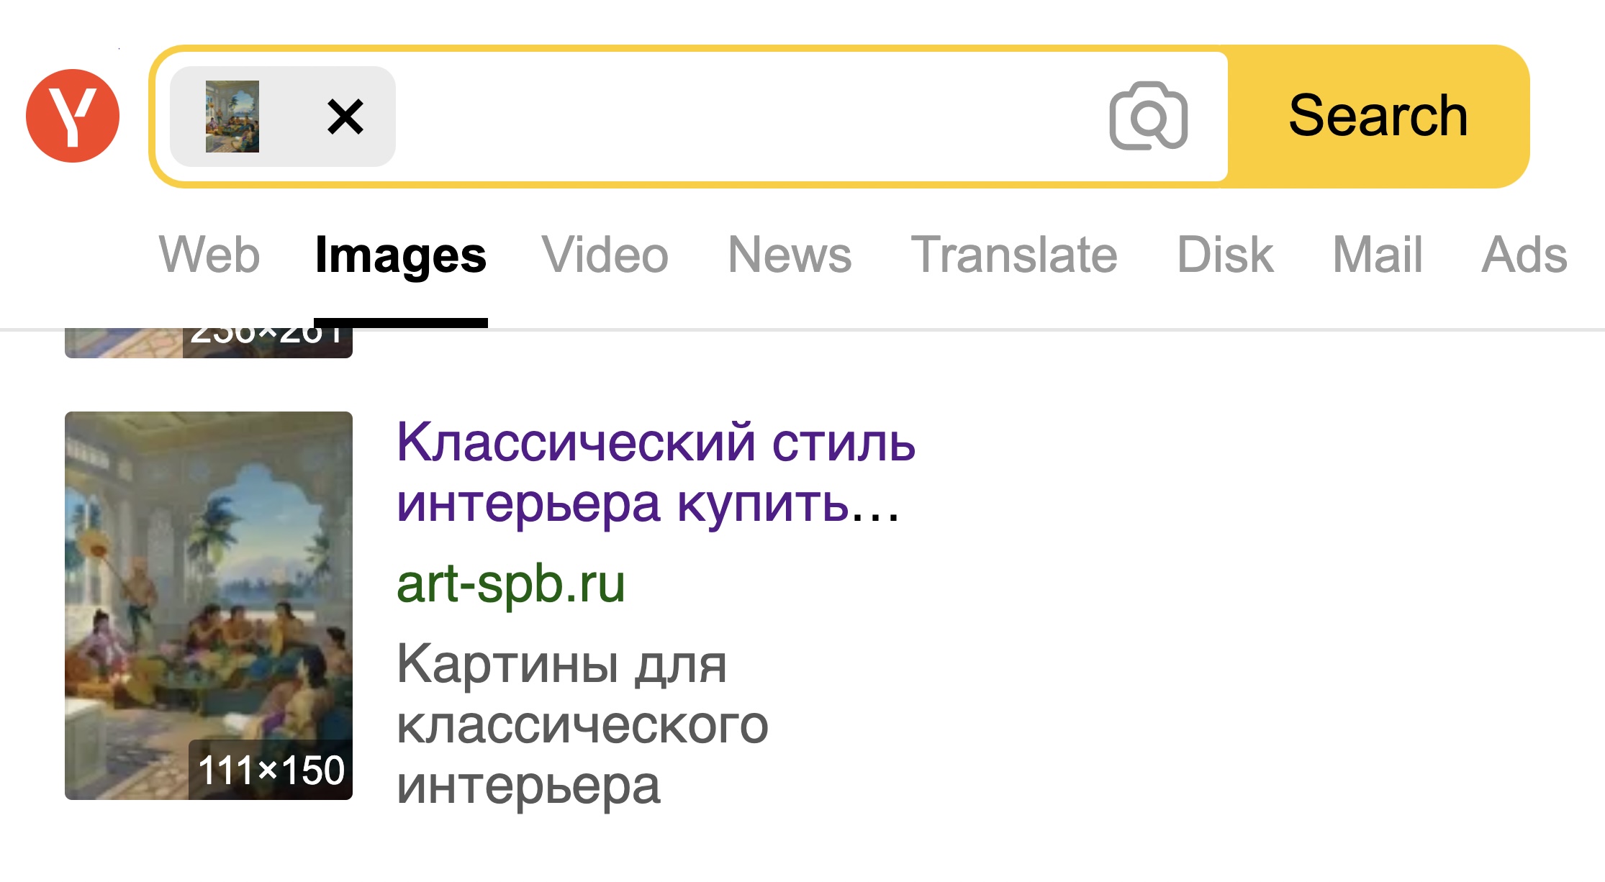The height and width of the screenshot is (882, 1605).
Task: Open the 'Классический стиль интерьера купить' link
Action: coord(656,472)
